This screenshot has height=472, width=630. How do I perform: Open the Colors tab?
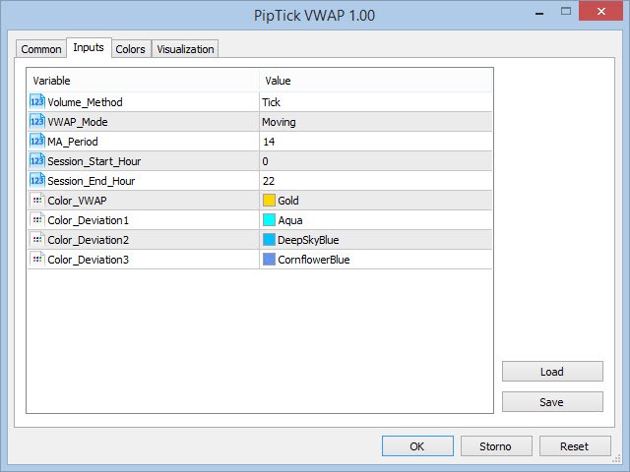(x=130, y=49)
